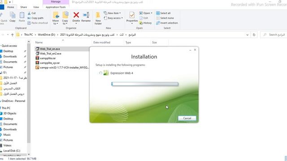The width and height of the screenshot is (287, 161).
Task: Click the installation progress bar
Action: [x=145, y=84]
